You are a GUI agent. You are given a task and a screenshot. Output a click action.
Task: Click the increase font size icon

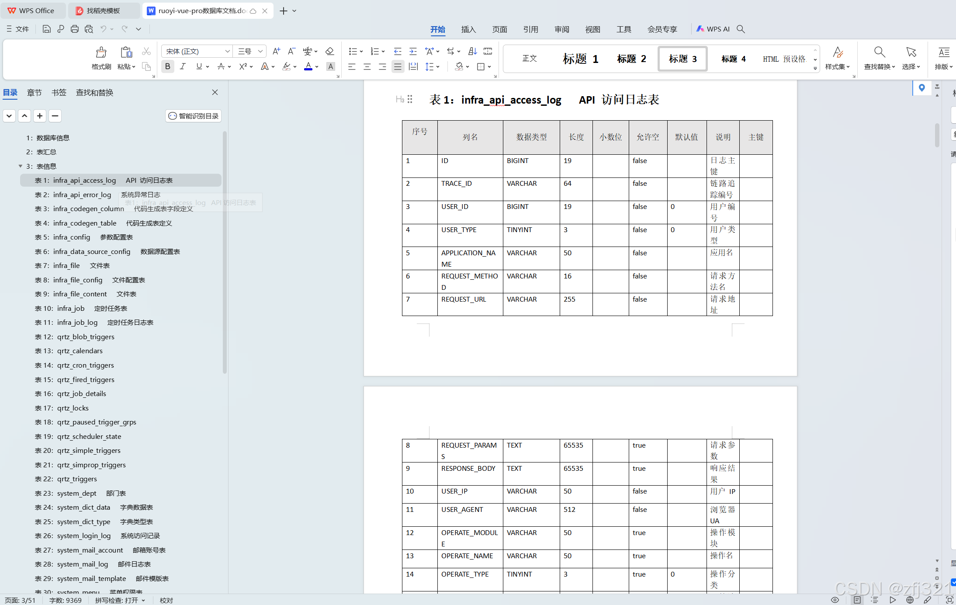coord(276,51)
